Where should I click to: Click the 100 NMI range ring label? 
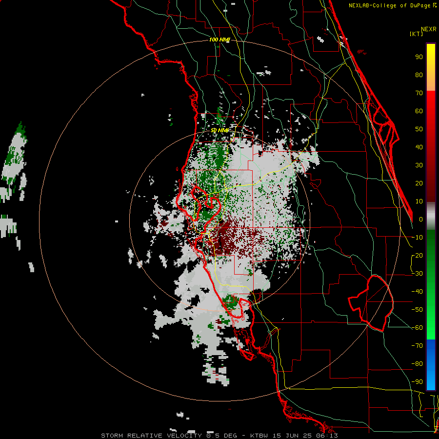pyautogui.click(x=219, y=40)
